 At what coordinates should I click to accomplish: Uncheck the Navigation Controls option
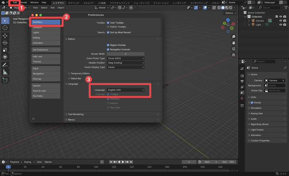click(x=108, y=49)
